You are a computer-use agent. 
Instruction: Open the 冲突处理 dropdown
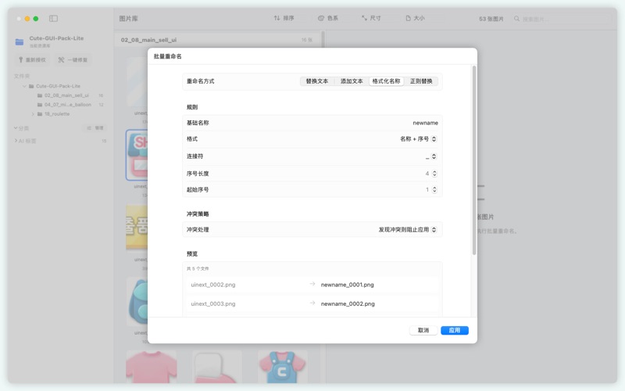pos(407,230)
